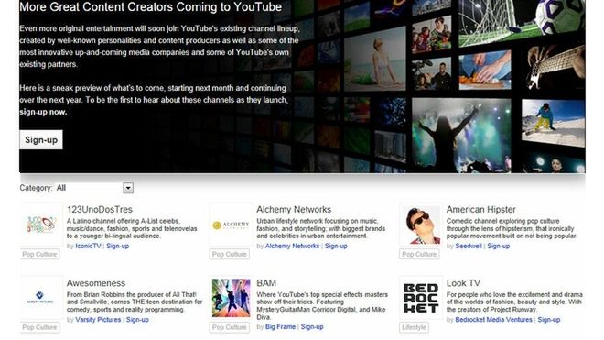Open the American Hipster channel title
This screenshot has height=340, width=604.
click(480, 210)
